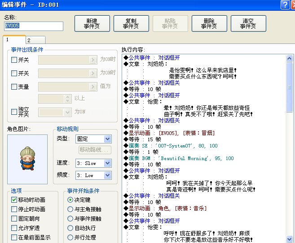Click the variable value spinner arrows
The width and height of the screenshot is (295, 243).
click(67, 99)
